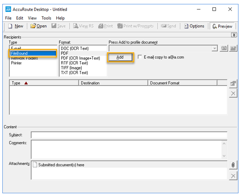Image resolution: width=242 pixels, height=196 pixels.
Task: Choose PDF (OCR Image+Text) format
Action: (83, 58)
